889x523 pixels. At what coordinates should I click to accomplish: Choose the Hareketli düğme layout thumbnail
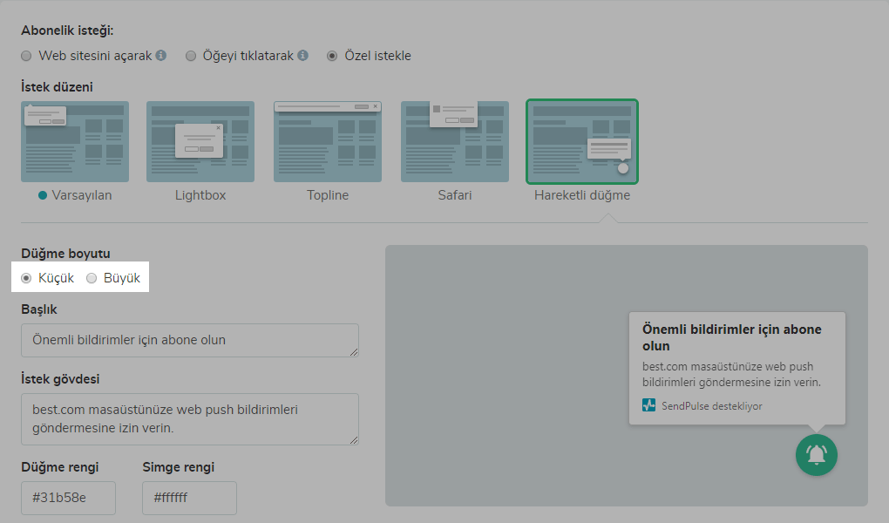582,142
